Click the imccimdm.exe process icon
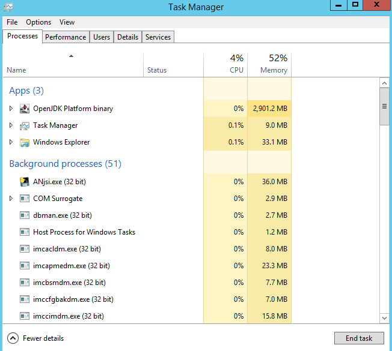Viewport: 392px width, 351px height. tap(25, 316)
